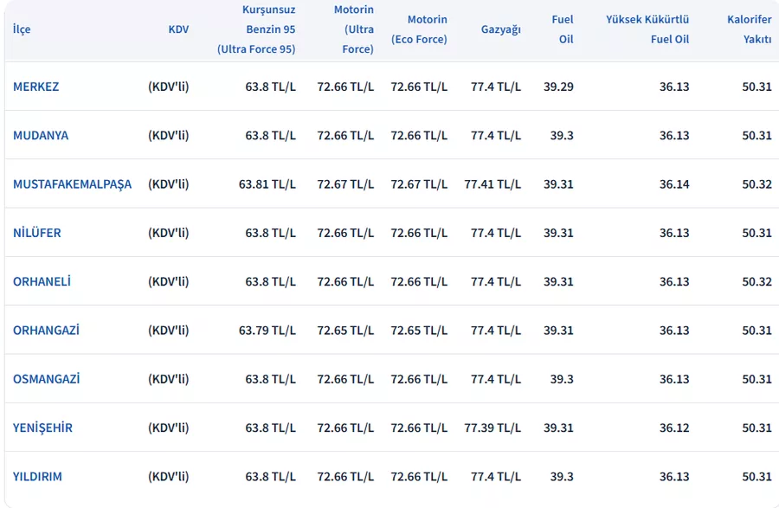Open the MERKEZ district link

coord(35,87)
